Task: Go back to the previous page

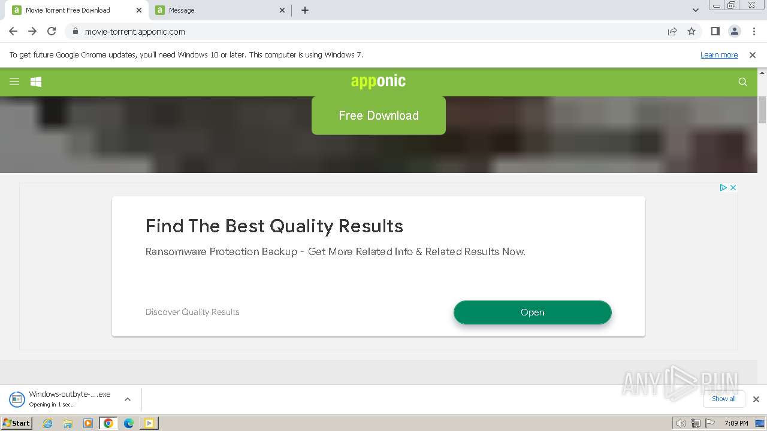Action: tap(13, 31)
